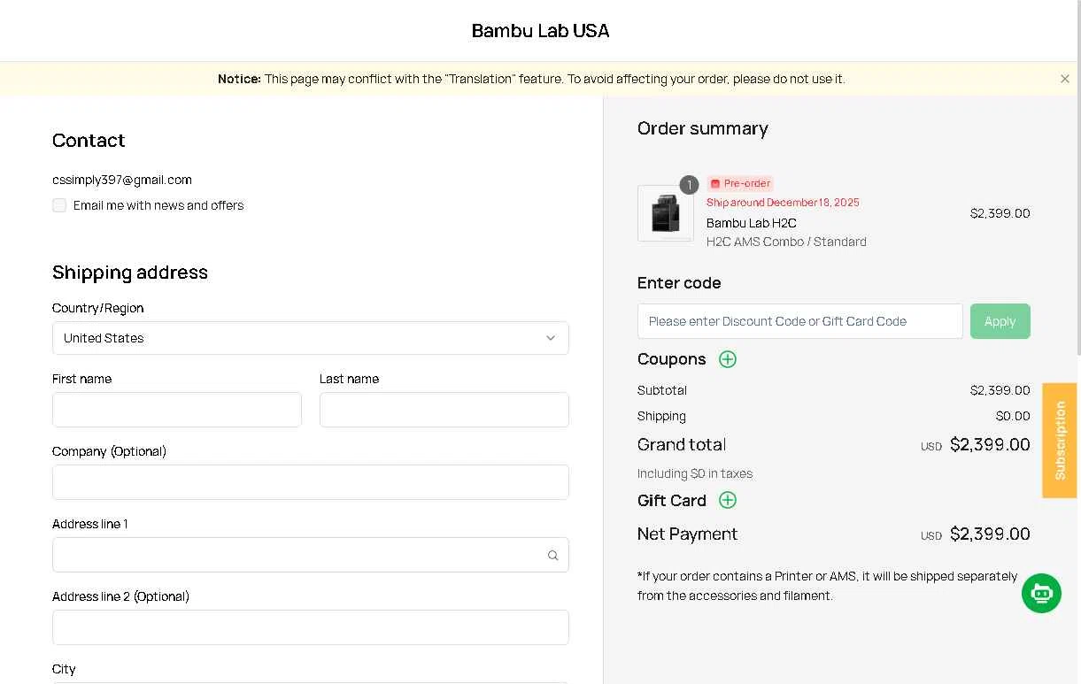This screenshot has width=1081, height=684.
Task: Click the Last name field
Action: coord(444,410)
